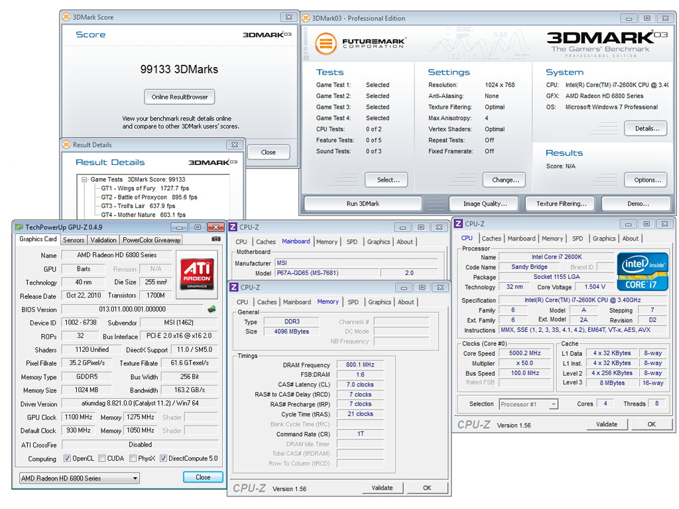Open SPD tab in the CPU-Z memory timings window
Image resolution: width=679 pixels, height=509 pixels.
point(353,302)
